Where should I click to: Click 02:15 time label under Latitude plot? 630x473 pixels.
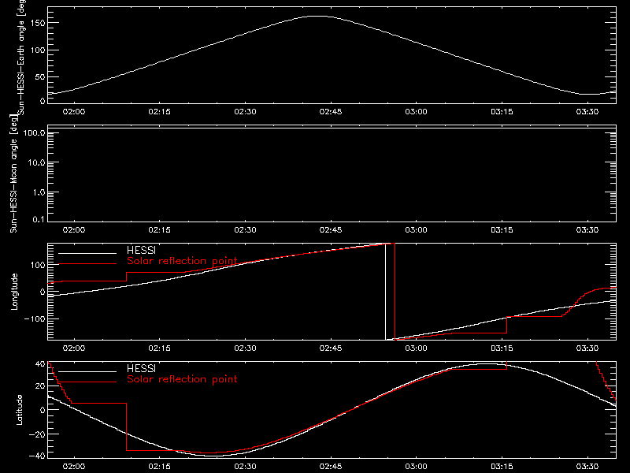click(160, 467)
